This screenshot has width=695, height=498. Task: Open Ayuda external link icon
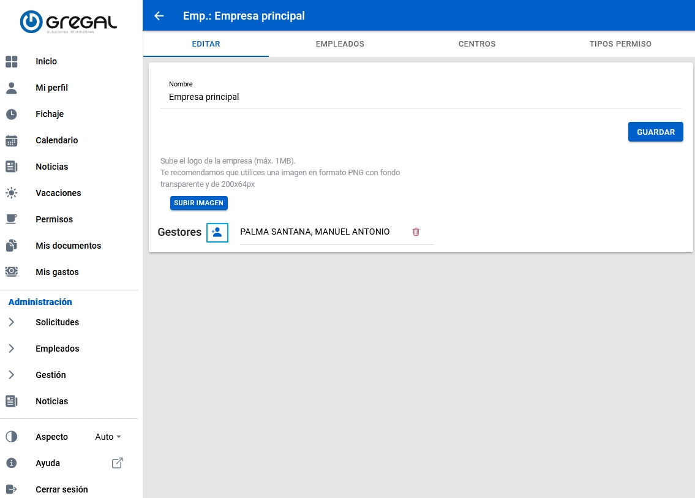pos(117,463)
